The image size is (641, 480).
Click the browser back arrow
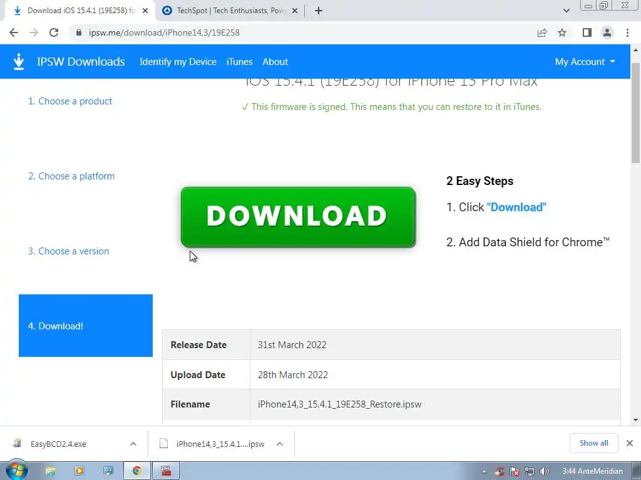coord(14,32)
